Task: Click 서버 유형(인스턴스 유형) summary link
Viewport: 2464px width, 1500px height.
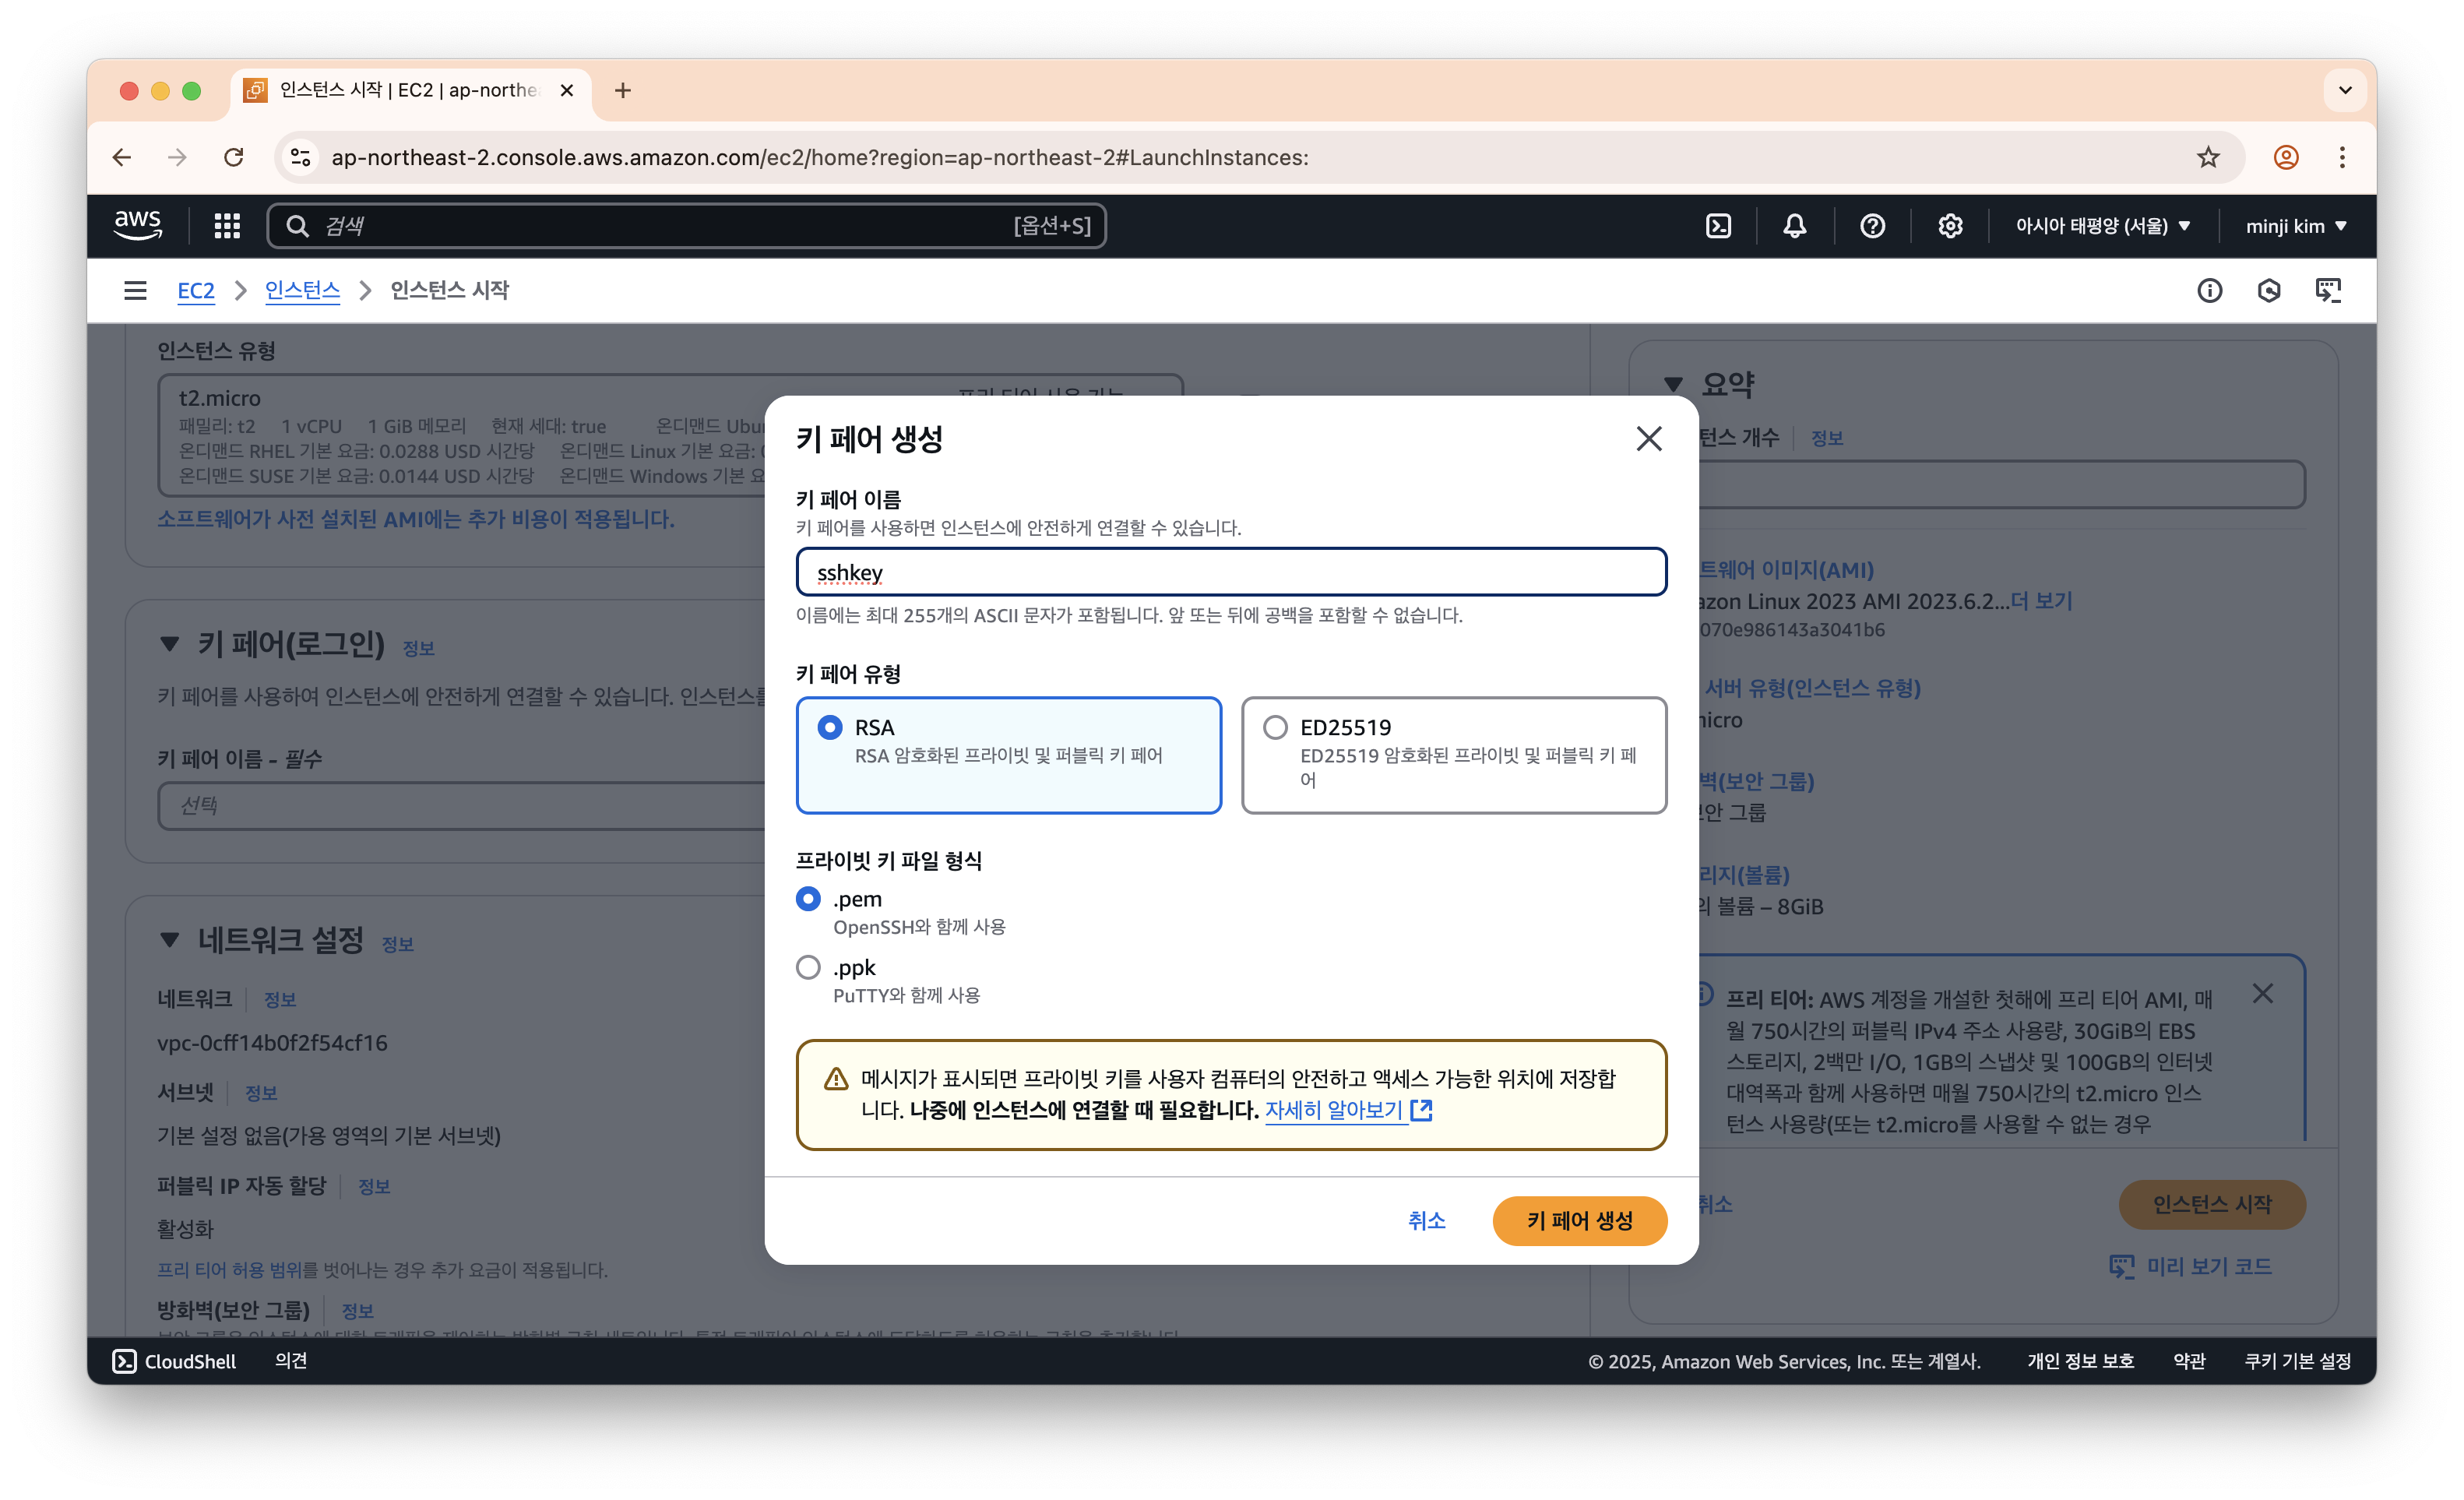Action: pyautogui.click(x=1811, y=688)
